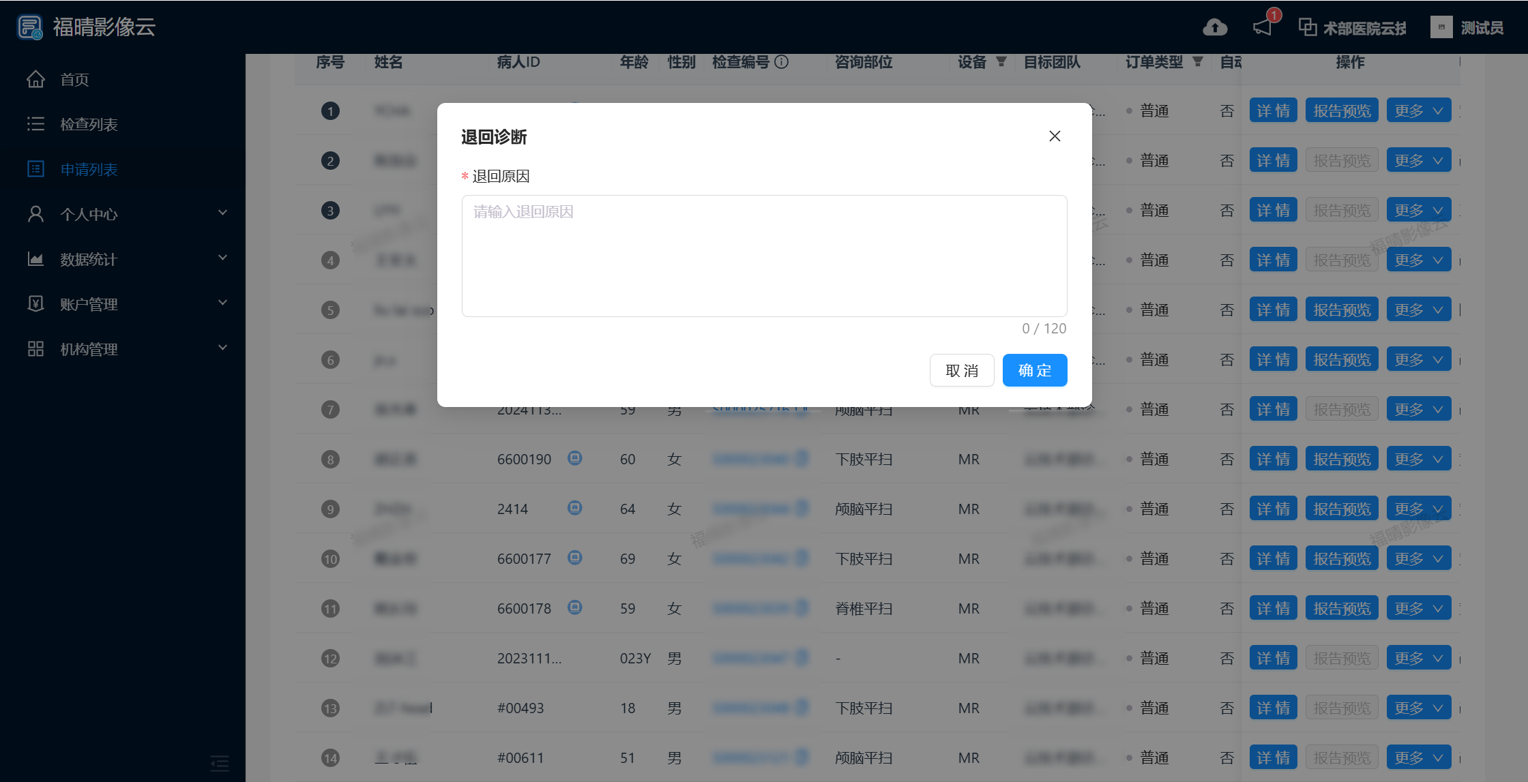This screenshot has width=1528, height=782.
Task: Click into the 退回原因 text area
Action: pos(764,256)
